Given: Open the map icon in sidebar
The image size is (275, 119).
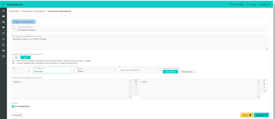Looking at the screenshot, I should click(x=3, y=16).
